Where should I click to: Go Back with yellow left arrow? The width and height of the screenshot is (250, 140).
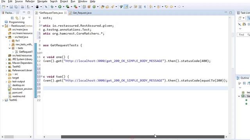(171, 7)
